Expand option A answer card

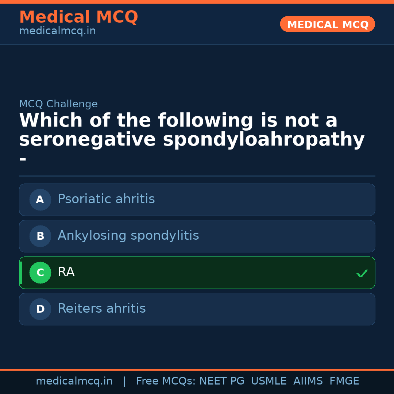(197, 200)
